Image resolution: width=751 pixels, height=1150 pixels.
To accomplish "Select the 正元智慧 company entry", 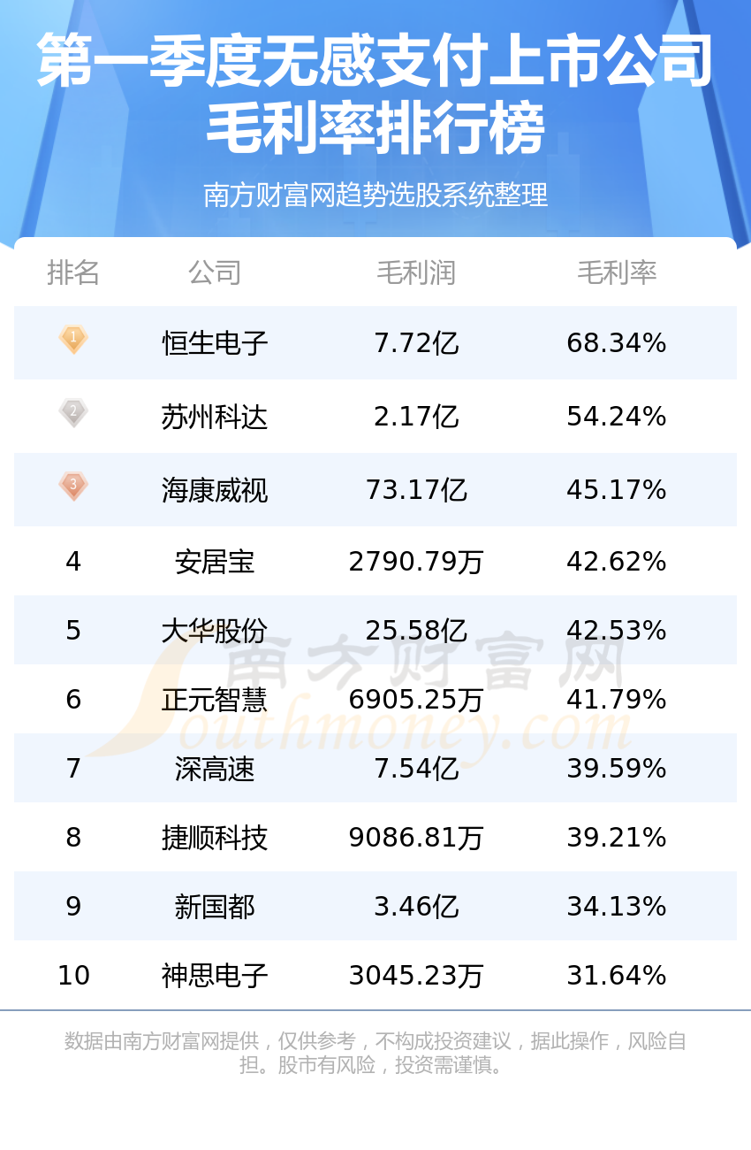I will [x=215, y=699].
